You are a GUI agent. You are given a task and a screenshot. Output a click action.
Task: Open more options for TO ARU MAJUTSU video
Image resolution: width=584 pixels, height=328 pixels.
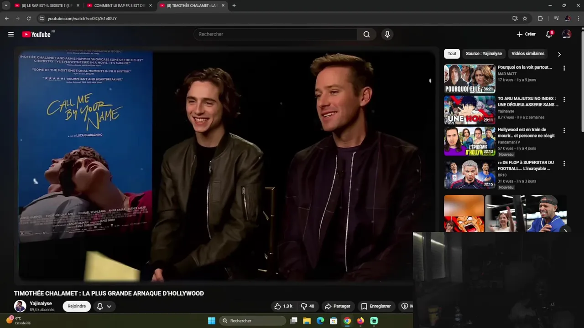coord(564,99)
